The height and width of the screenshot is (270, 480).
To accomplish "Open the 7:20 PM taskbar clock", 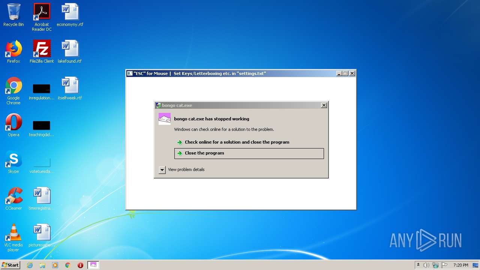I will 460,265.
